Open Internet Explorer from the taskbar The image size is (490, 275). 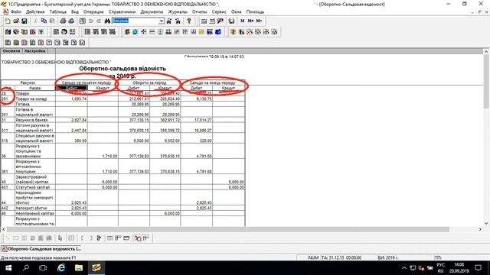(x=61, y=268)
